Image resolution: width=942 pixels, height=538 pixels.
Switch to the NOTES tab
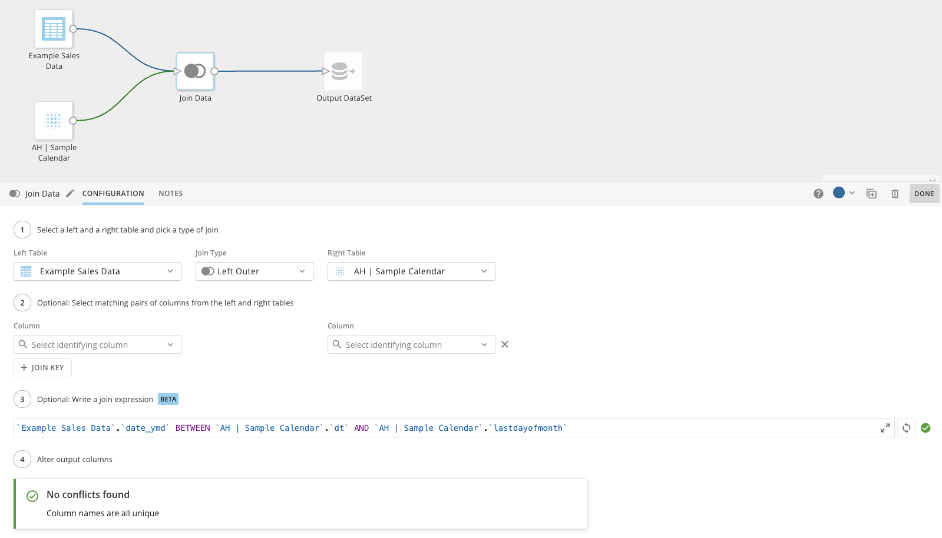tap(171, 194)
